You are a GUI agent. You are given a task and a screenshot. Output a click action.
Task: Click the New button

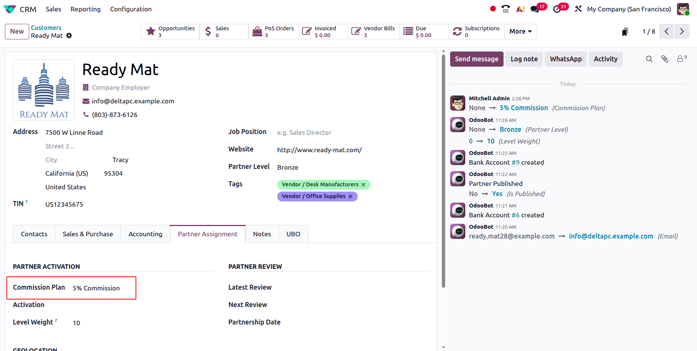[x=17, y=31]
